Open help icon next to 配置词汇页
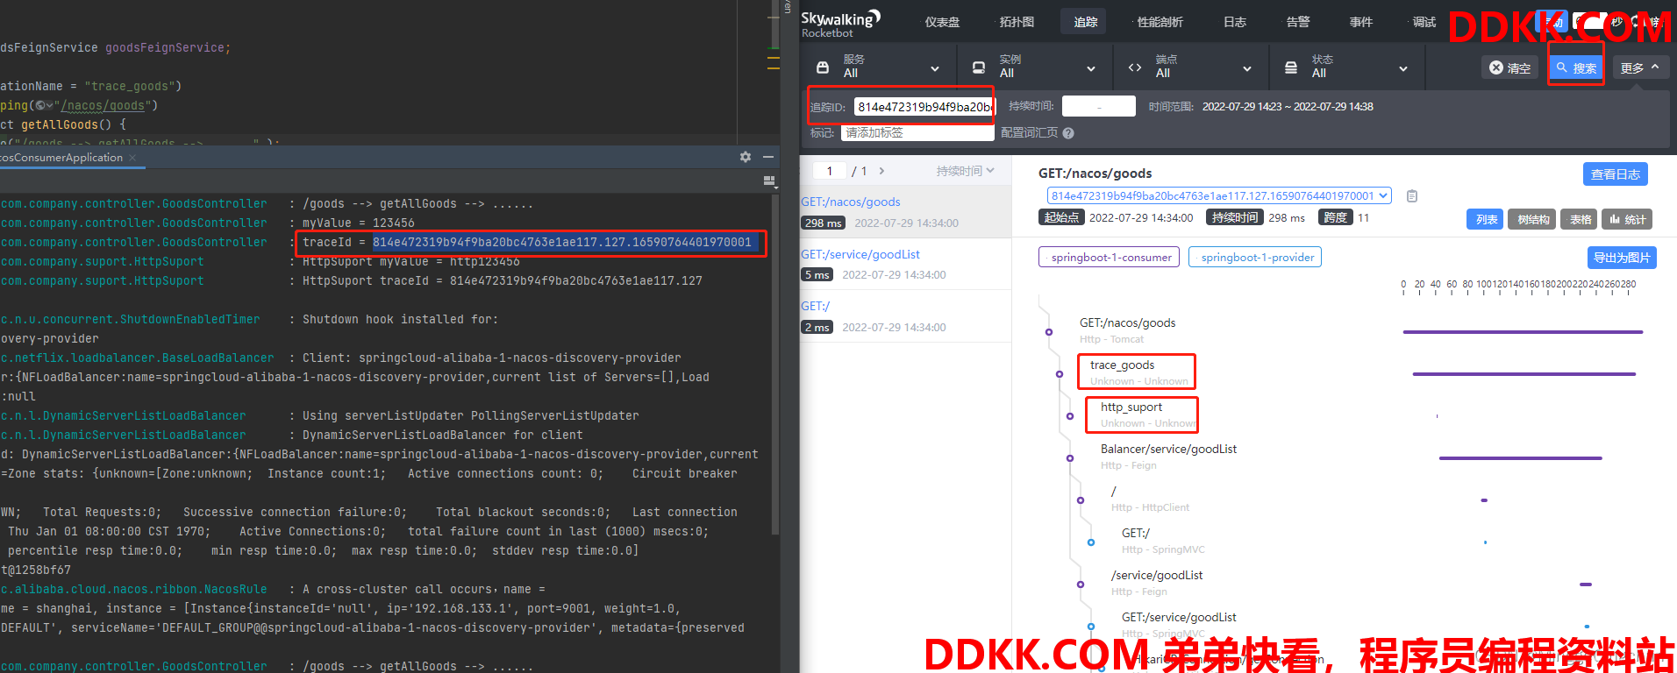Screen dimensions: 1677x673 pos(1068,133)
